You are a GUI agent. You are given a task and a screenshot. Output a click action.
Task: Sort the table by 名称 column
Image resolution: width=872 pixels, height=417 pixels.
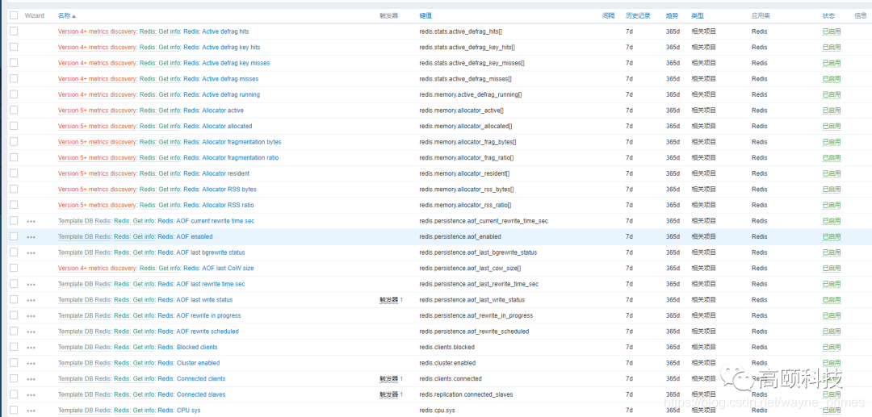coord(67,16)
